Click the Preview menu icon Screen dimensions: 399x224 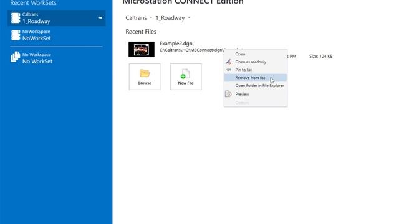tap(228, 94)
